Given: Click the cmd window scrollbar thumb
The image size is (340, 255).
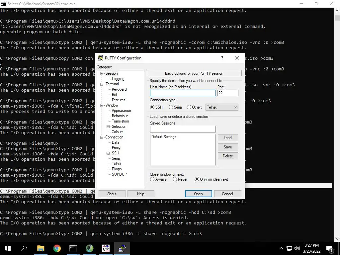Looking at the screenshot, I should [337, 18].
